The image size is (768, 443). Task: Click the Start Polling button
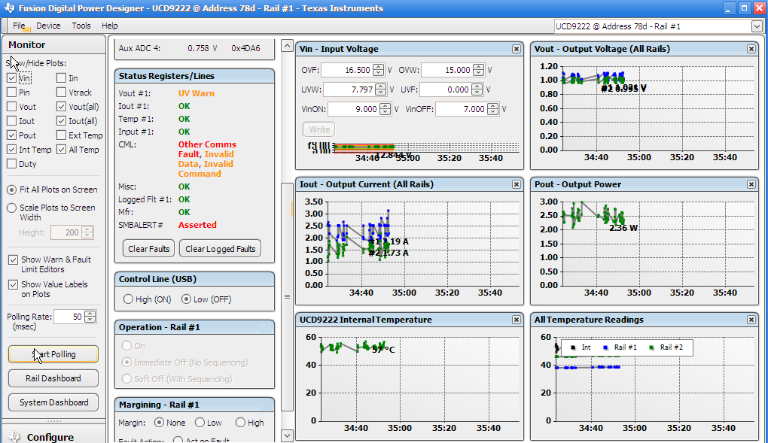[x=53, y=354]
